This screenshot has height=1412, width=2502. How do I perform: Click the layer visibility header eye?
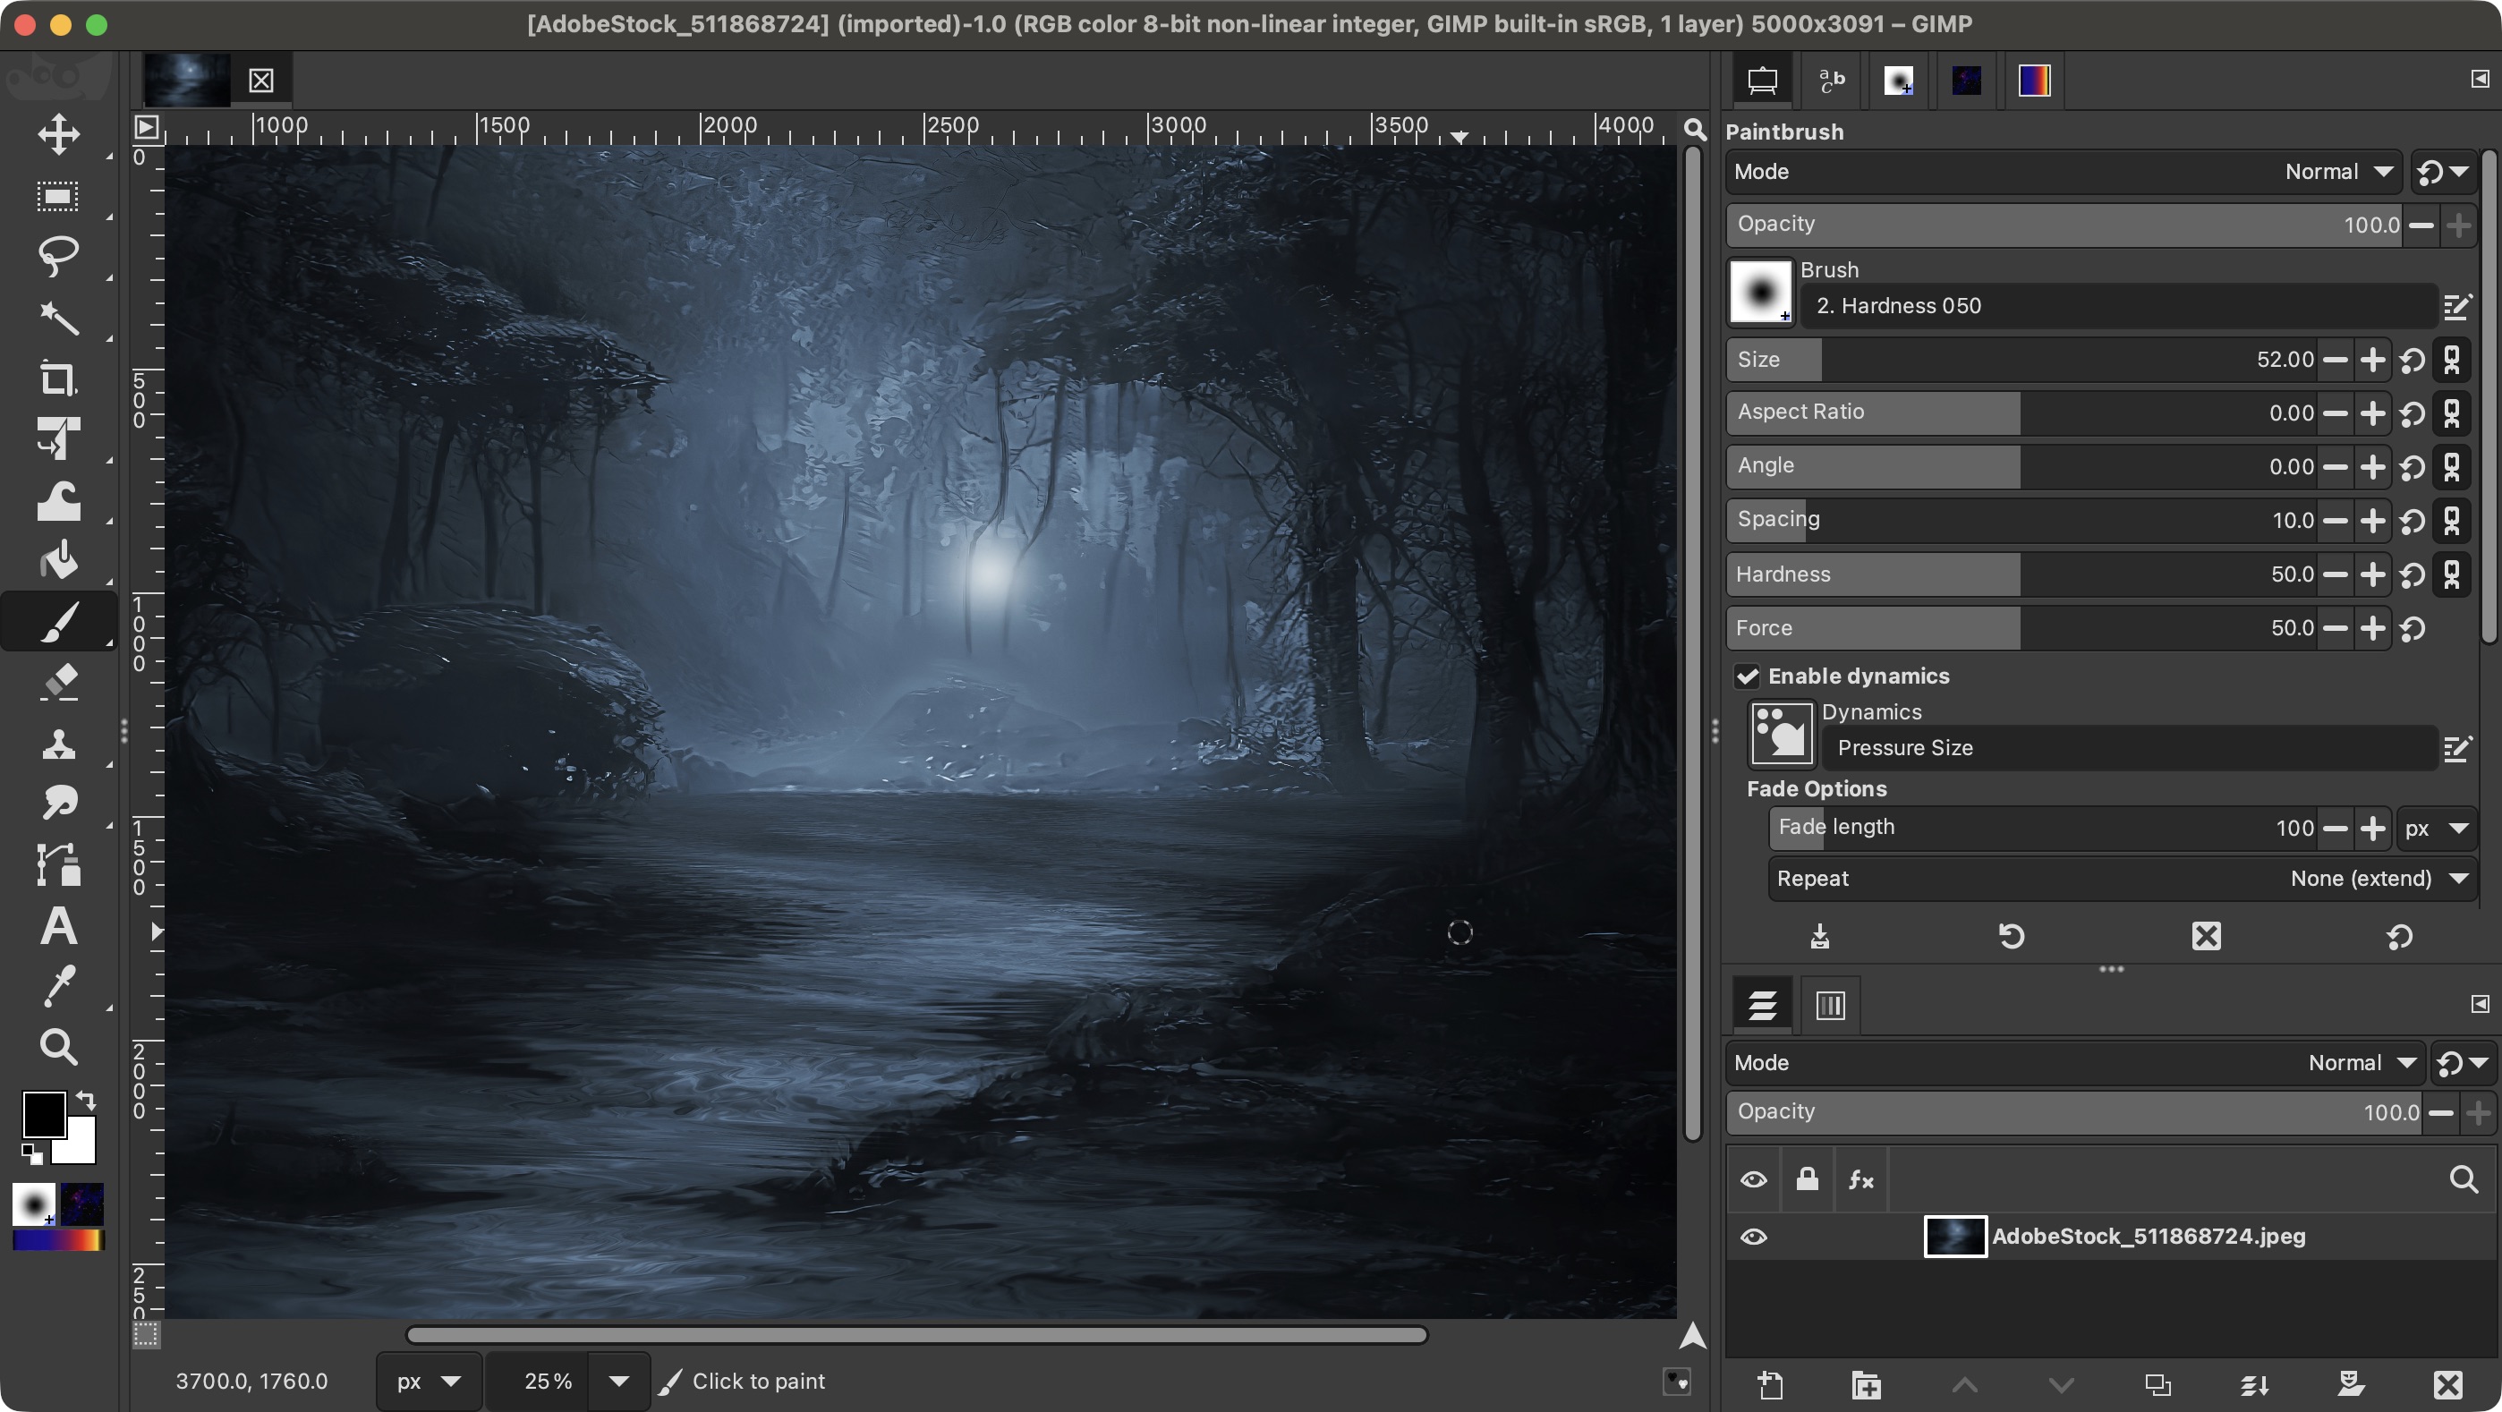pos(1753,1180)
